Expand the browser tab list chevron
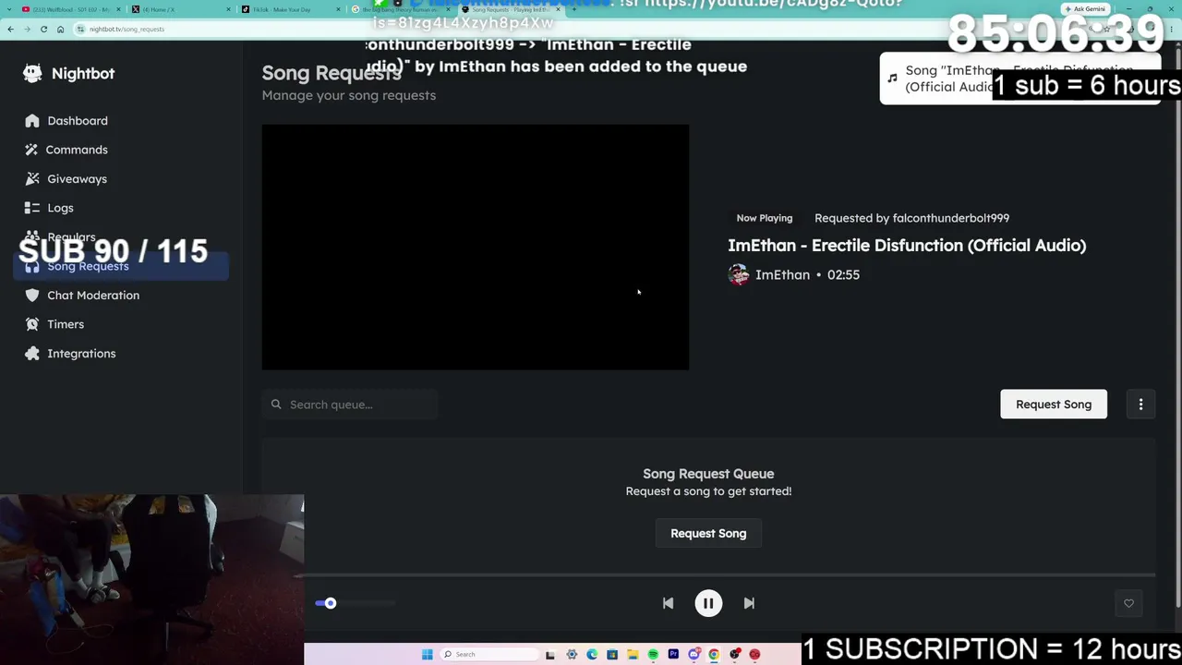The width and height of the screenshot is (1182, 665). tap(7, 9)
